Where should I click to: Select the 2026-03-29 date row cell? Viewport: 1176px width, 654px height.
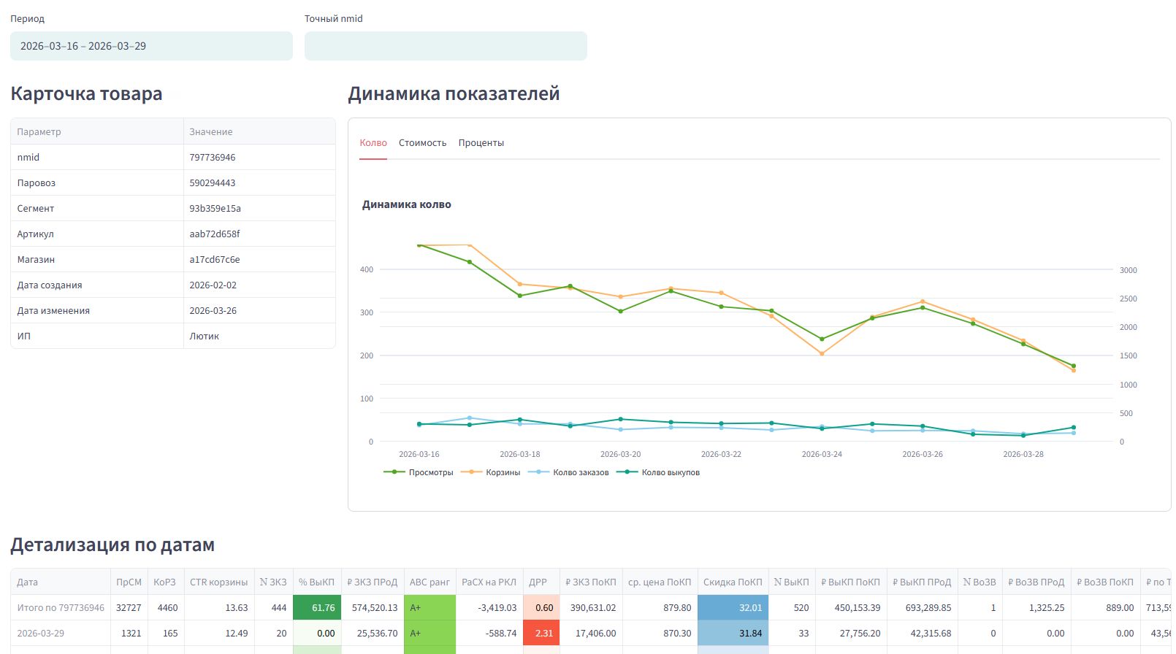pos(61,633)
